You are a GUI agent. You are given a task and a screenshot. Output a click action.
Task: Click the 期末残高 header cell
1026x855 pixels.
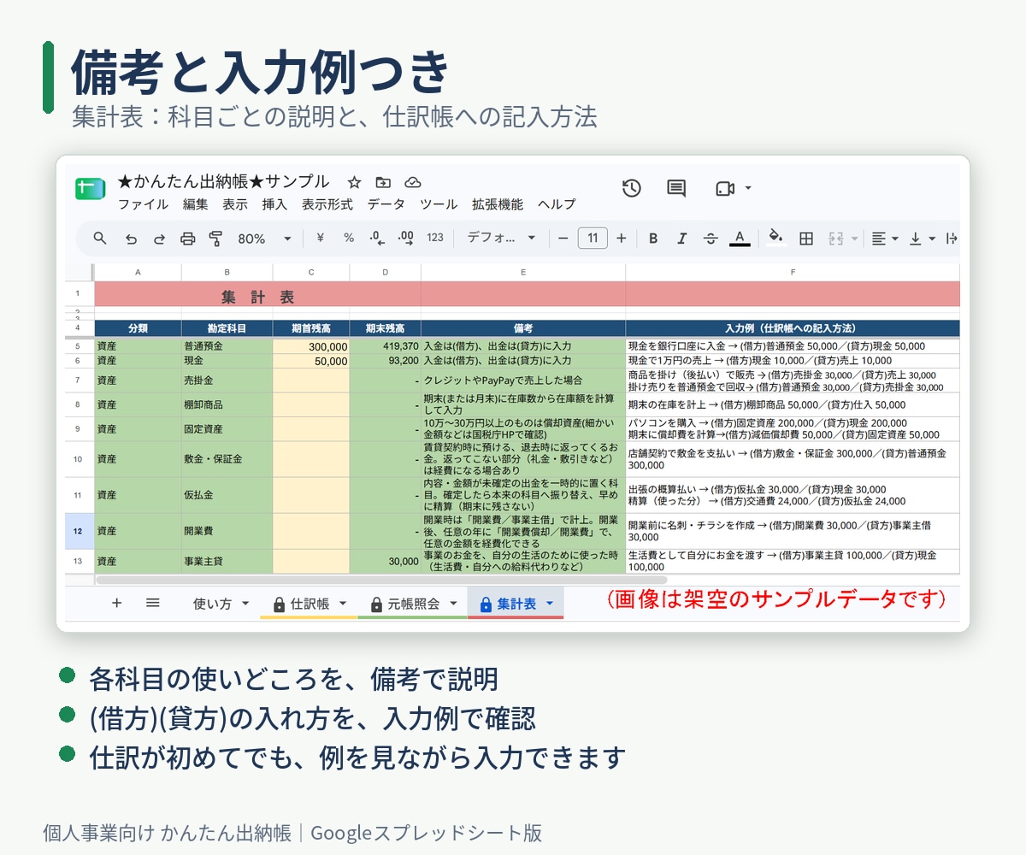(386, 328)
